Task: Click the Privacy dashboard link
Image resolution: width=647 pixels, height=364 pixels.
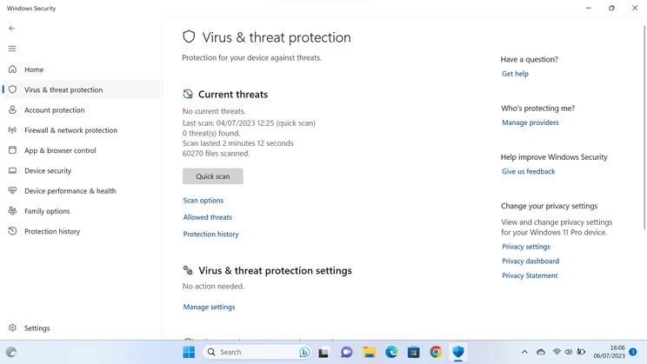Action: pyautogui.click(x=530, y=261)
